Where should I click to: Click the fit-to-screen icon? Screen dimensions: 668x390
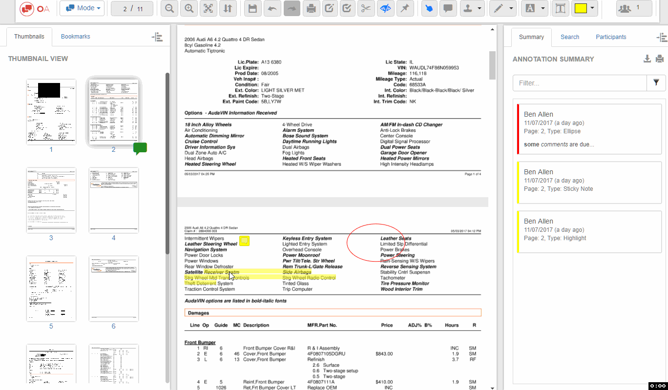(208, 8)
